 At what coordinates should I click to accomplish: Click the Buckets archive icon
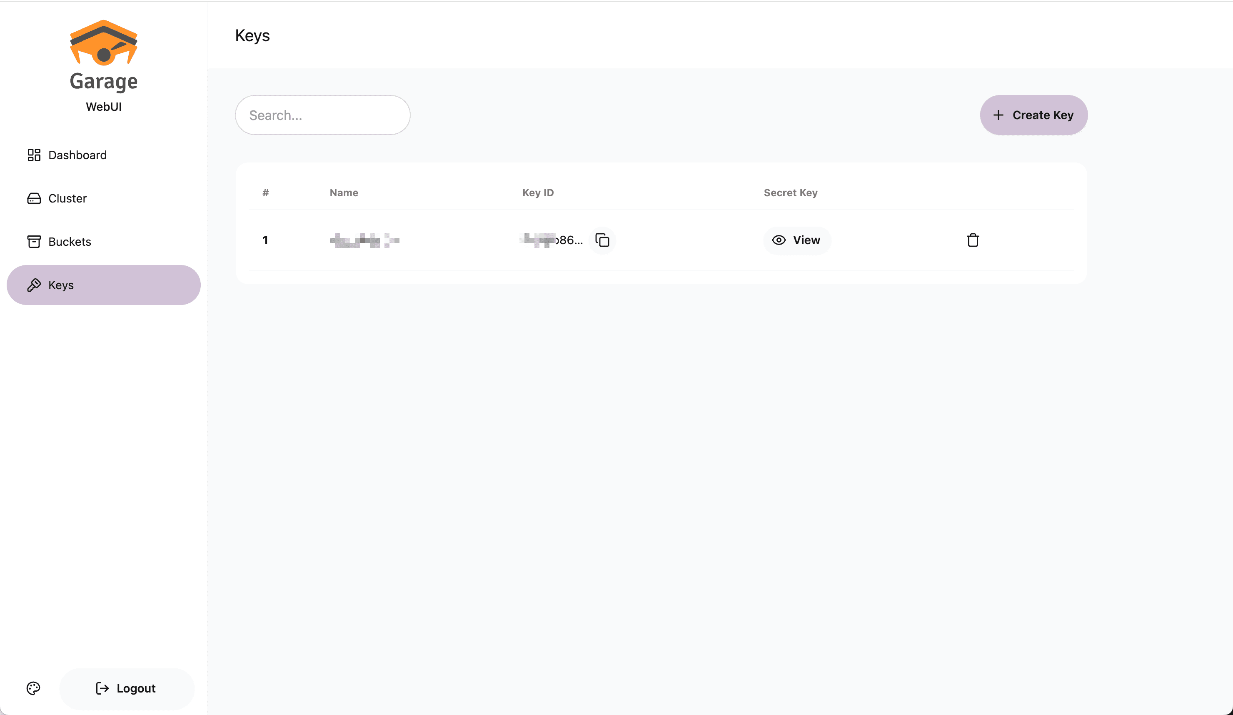click(x=34, y=242)
